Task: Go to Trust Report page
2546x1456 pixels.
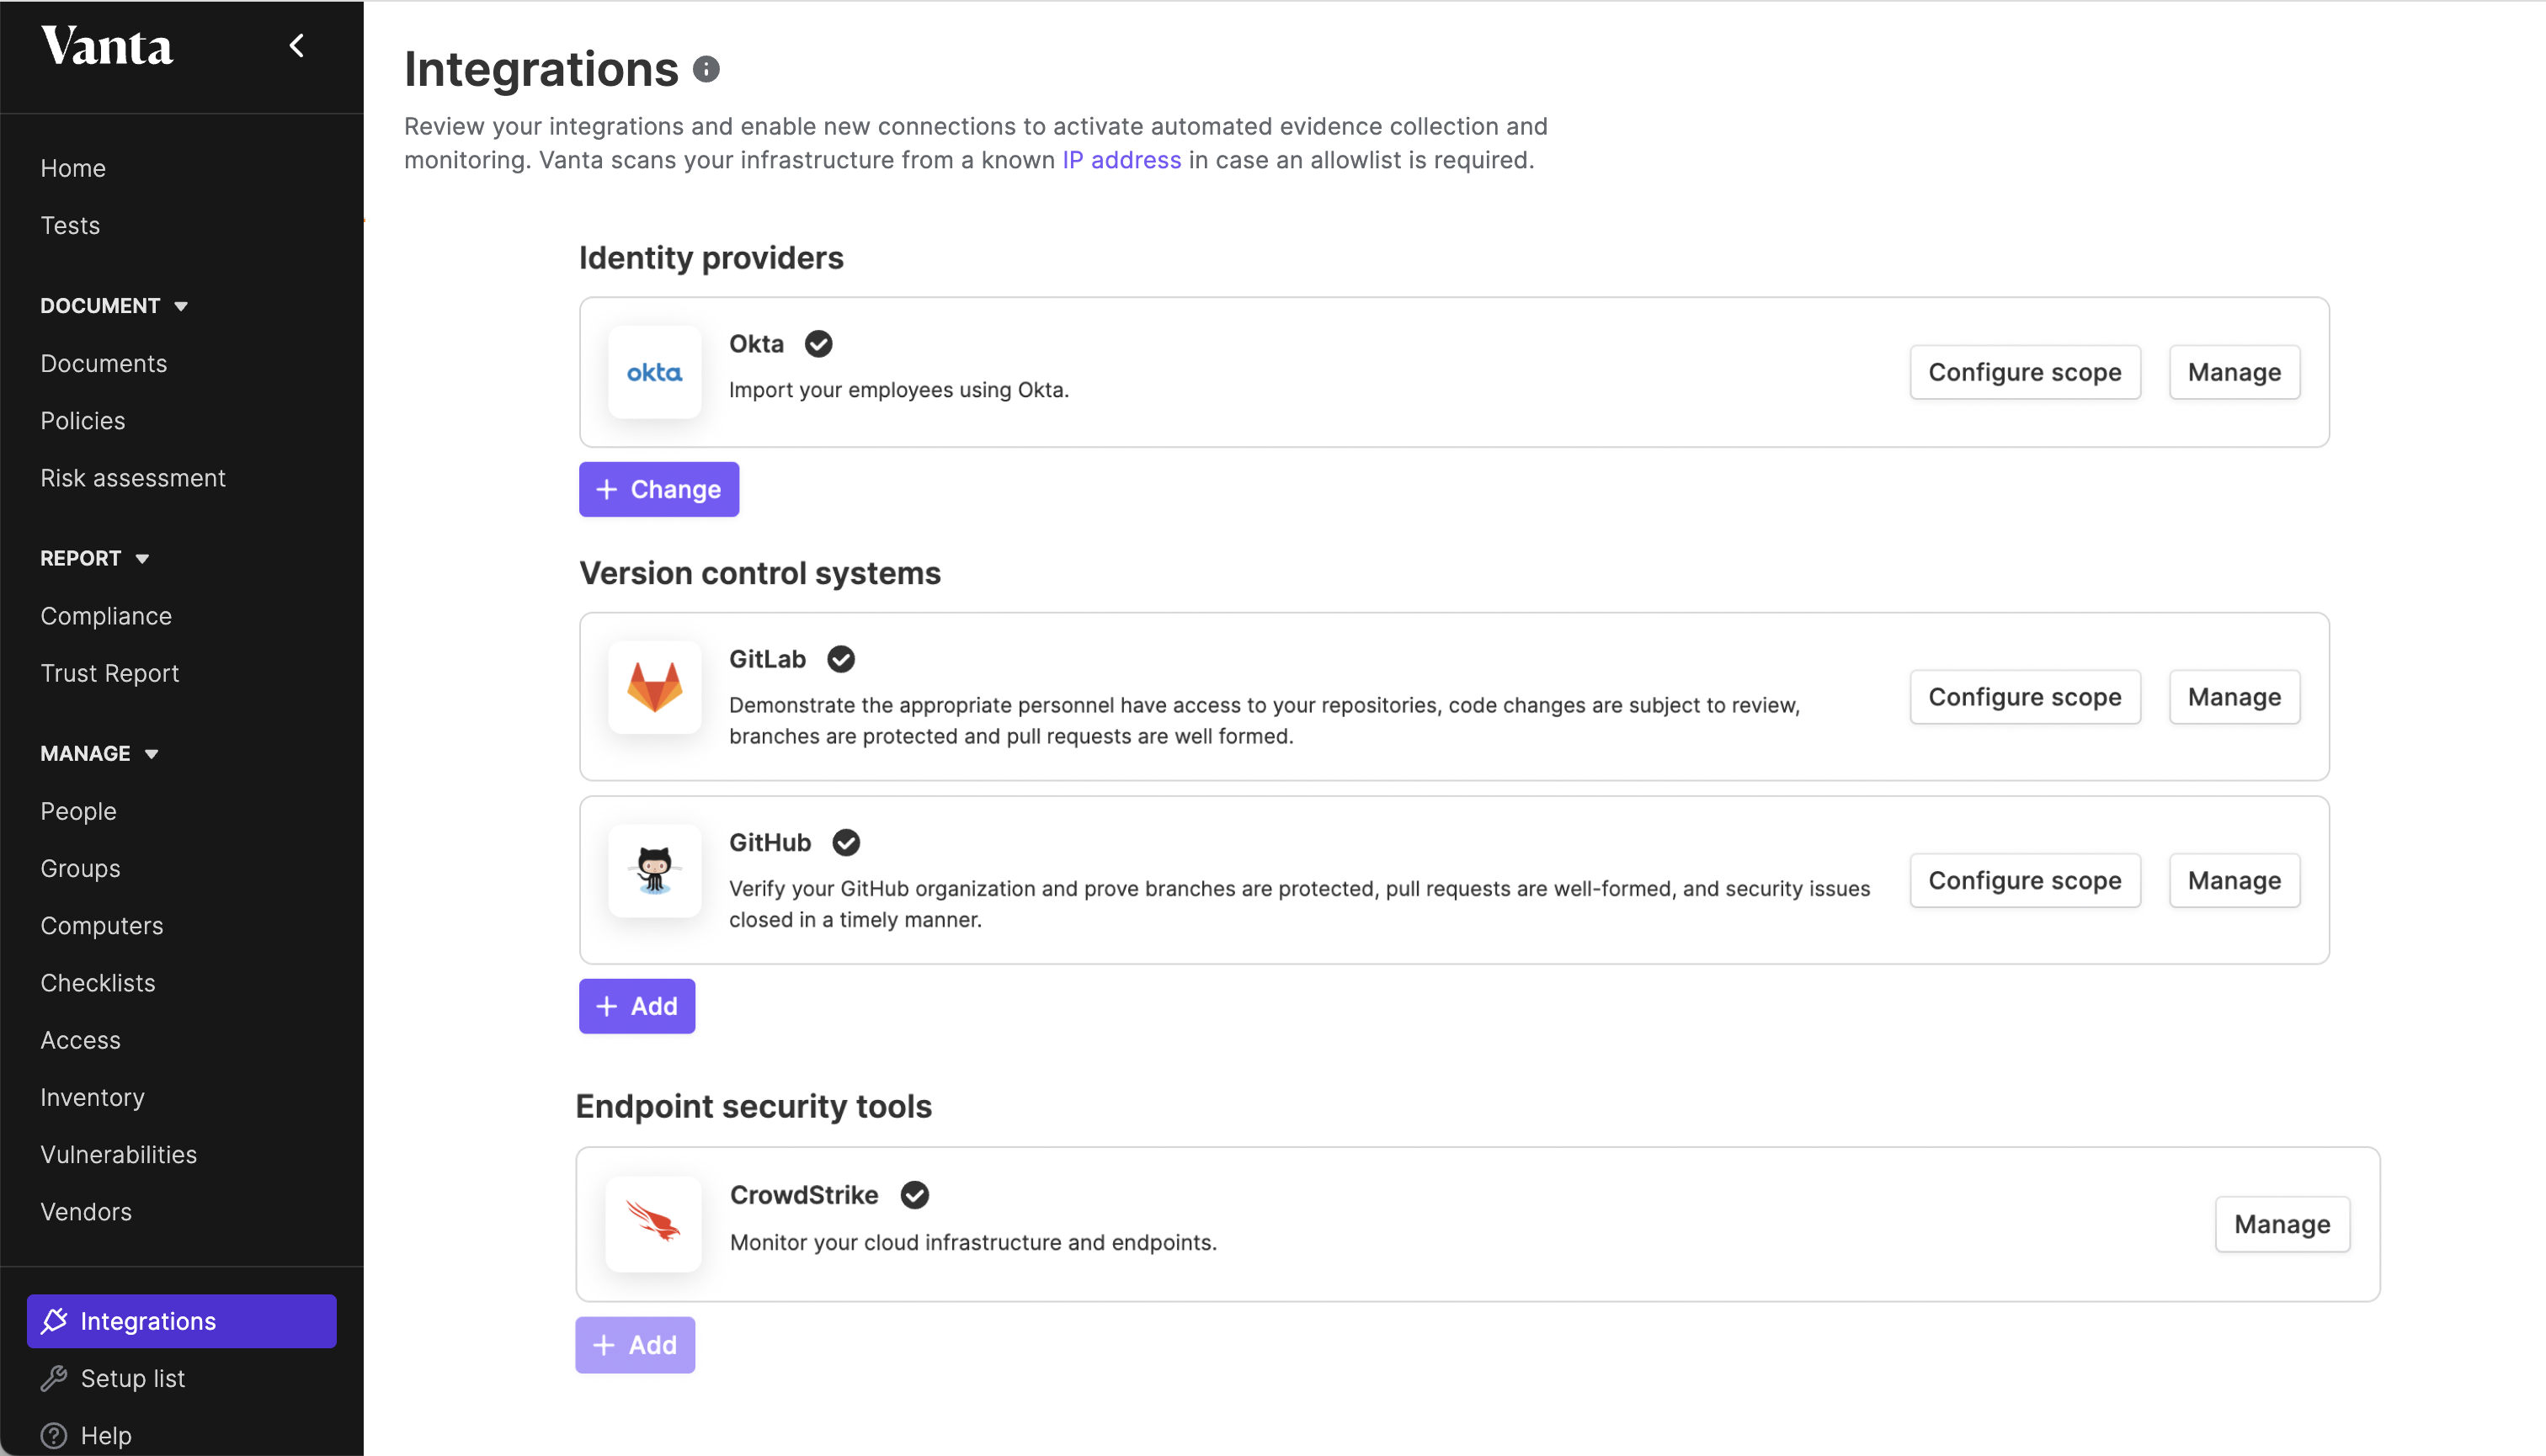Action: coord(110,673)
